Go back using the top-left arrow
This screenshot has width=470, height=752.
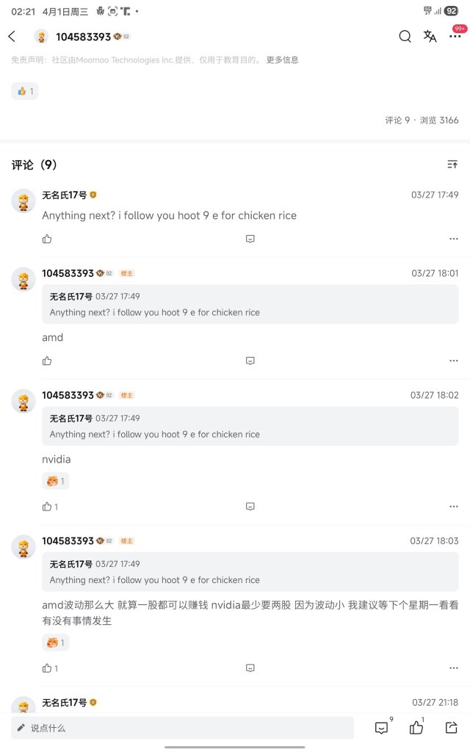pyautogui.click(x=12, y=37)
